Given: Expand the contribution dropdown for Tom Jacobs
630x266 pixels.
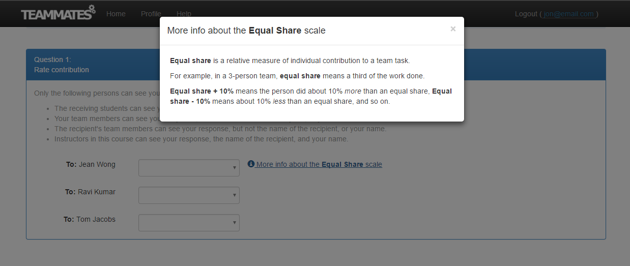Looking at the screenshot, I should 189,223.
